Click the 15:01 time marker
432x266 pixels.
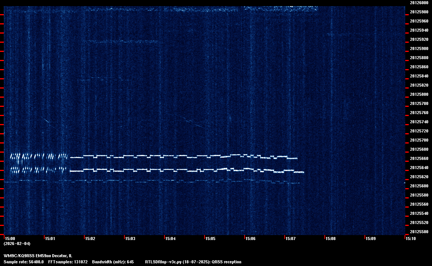[x=51, y=239]
